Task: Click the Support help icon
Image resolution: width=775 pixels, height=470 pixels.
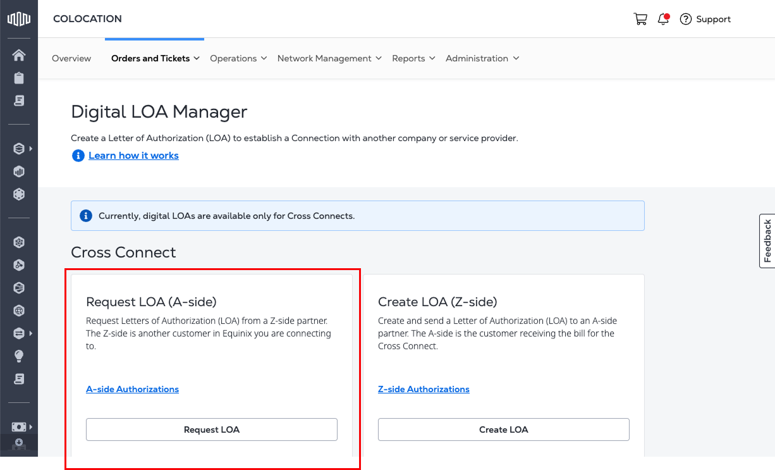Action: pyautogui.click(x=685, y=19)
